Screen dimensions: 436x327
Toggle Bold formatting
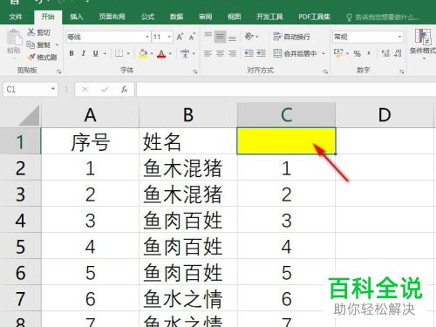click(x=72, y=53)
